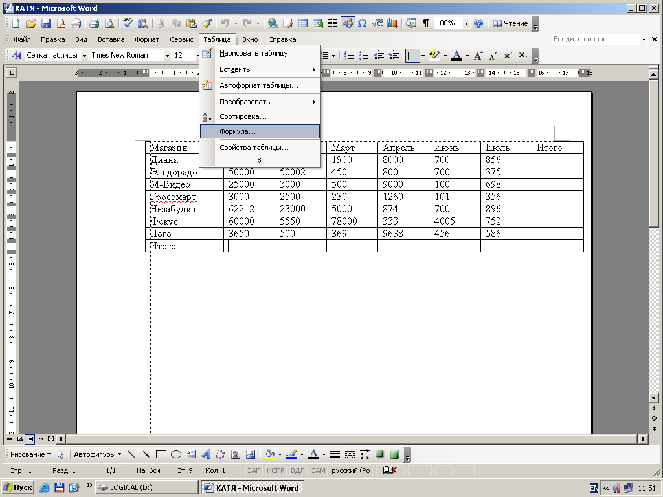This screenshot has height=497, width=663.
Task: Open the Times New Roman font dropdown
Action: tap(167, 56)
